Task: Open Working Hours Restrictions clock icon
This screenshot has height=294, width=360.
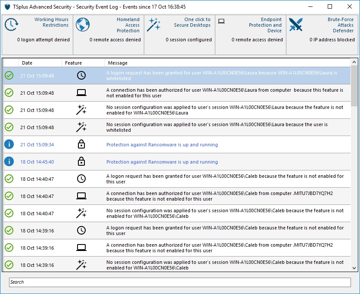Action: pos(12,25)
